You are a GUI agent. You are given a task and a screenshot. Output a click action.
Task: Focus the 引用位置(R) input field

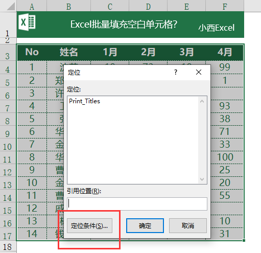click(137, 204)
